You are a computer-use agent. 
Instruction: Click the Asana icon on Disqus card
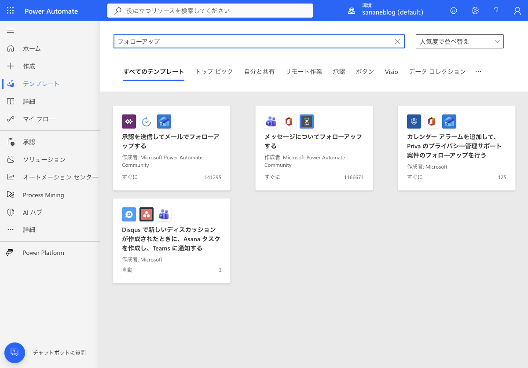click(x=147, y=214)
